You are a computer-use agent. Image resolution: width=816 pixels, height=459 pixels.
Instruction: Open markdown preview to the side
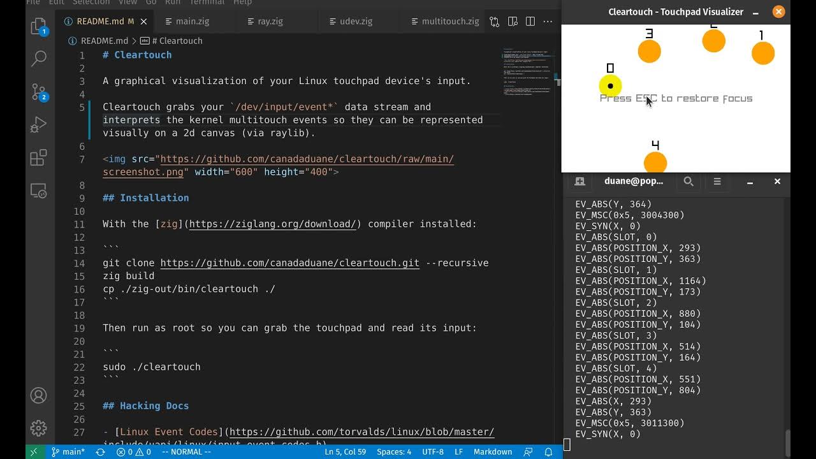pyautogui.click(x=513, y=22)
